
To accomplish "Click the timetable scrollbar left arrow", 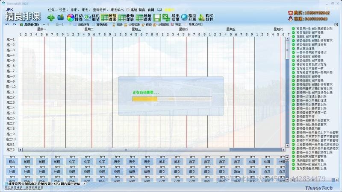I will pos(20,150).
